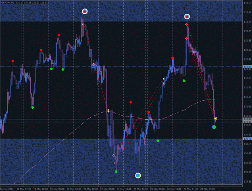Select the lower blue diamond marker near 130.25
The image size is (252, 191).
point(115,163)
